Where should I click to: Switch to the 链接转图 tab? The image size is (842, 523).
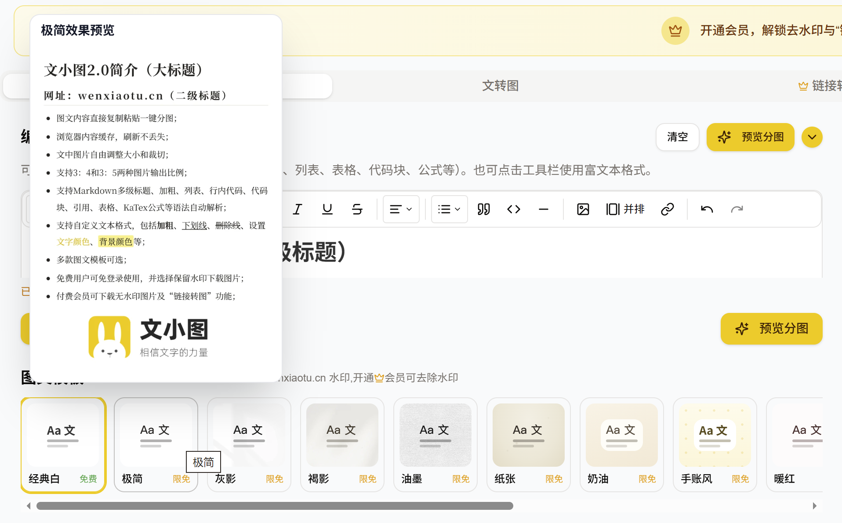(820, 86)
